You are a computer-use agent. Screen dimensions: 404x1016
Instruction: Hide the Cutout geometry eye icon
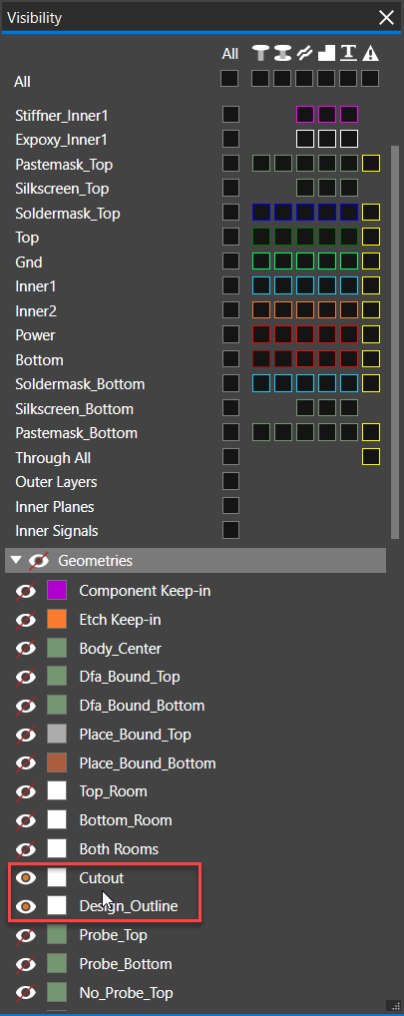25,878
